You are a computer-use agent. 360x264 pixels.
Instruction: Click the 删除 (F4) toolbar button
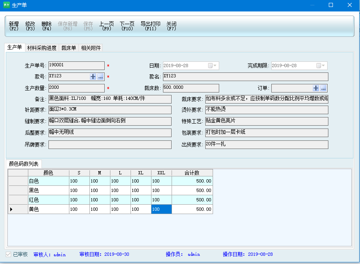(x=46, y=26)
